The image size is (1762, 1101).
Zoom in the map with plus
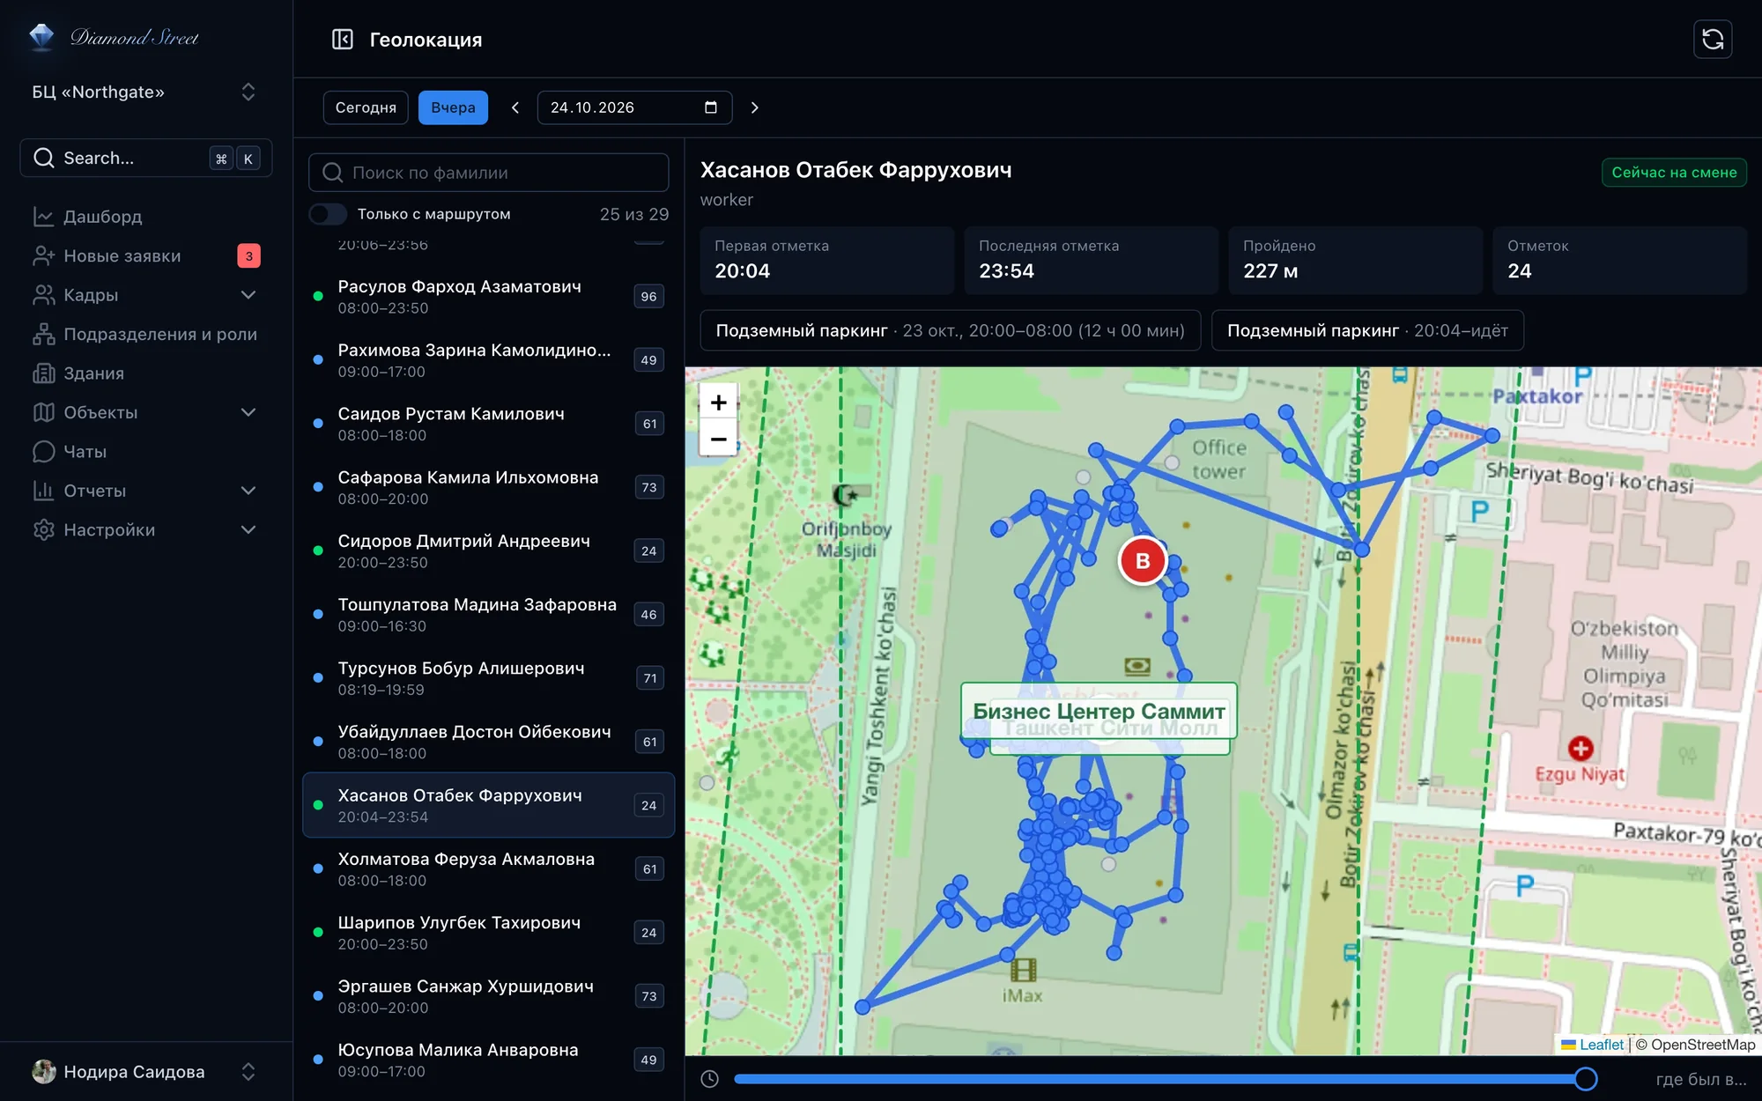pyautogui.click(x=718, y=403)
